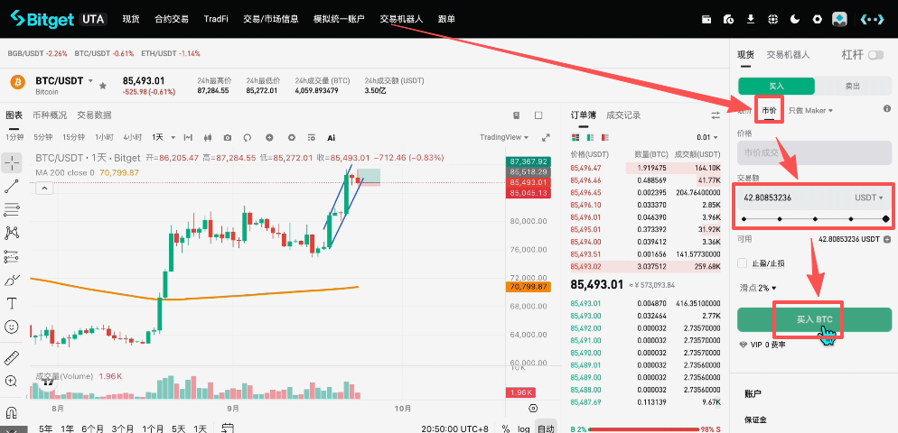Switch to the 币种概况 tab

tap(50, 115)
